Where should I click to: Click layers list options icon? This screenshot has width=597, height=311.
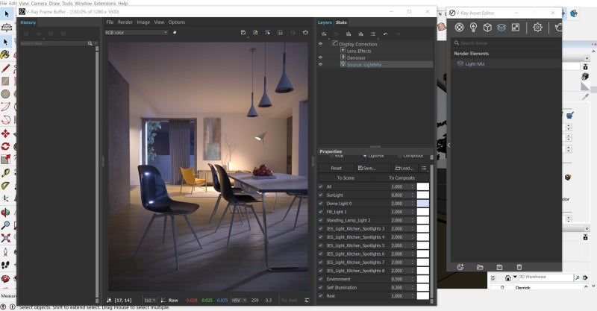pyautogui.click(x=373, y=34)
